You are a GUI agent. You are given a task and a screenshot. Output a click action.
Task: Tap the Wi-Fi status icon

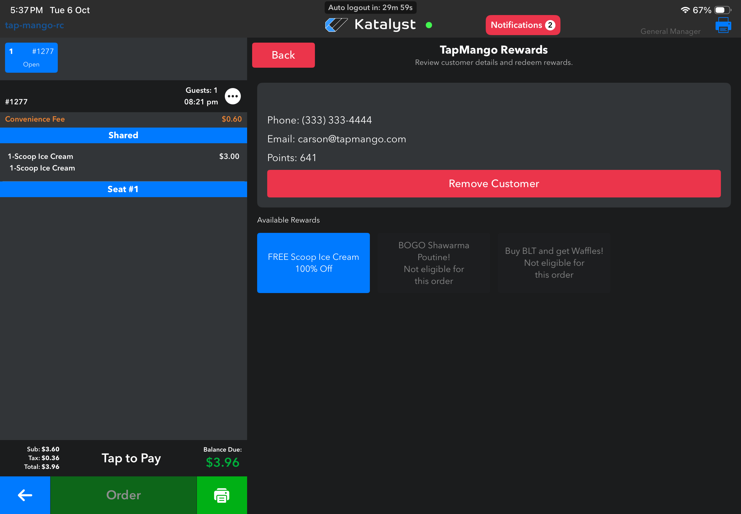point(685,10)
